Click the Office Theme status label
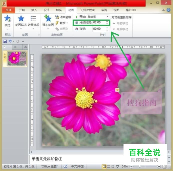The height and width of the screenshot is (171, 173). coord(49,166)
